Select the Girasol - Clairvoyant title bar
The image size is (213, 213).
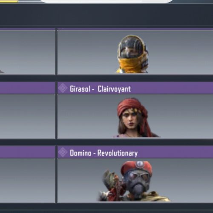coord(135,88)
